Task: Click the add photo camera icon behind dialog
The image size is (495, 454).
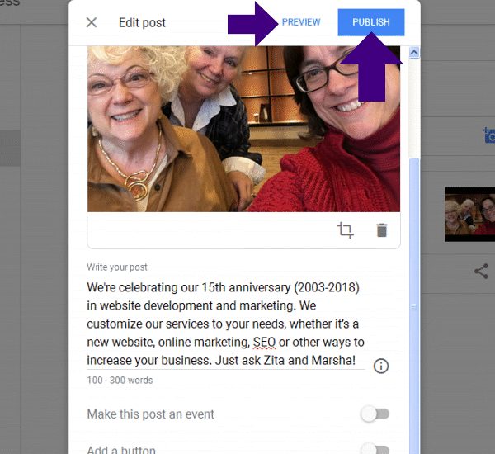Action: [489, 135]
